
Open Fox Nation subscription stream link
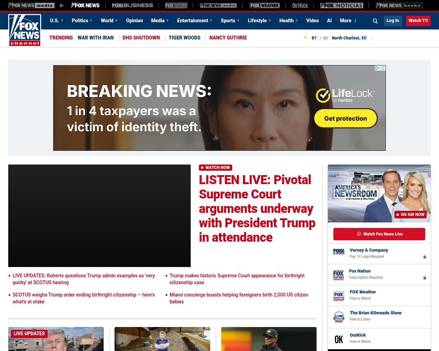[x=360, y=271]
